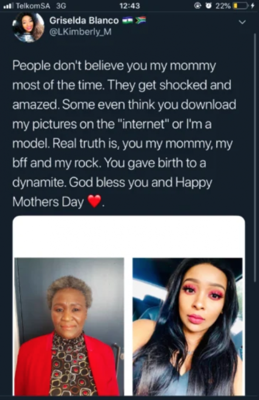This screenshot has height=400, width=259.
Task: Open photo of woman in red jacket
Action: click(69, 327)
